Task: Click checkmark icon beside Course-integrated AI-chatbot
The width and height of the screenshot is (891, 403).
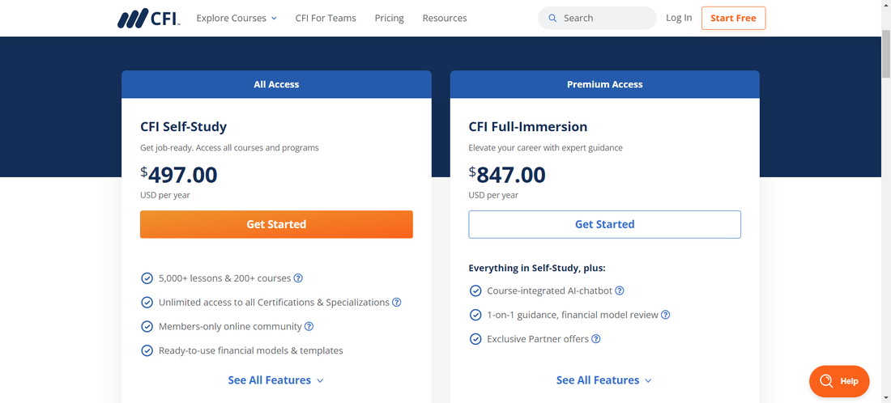Action: coord(475,291)
